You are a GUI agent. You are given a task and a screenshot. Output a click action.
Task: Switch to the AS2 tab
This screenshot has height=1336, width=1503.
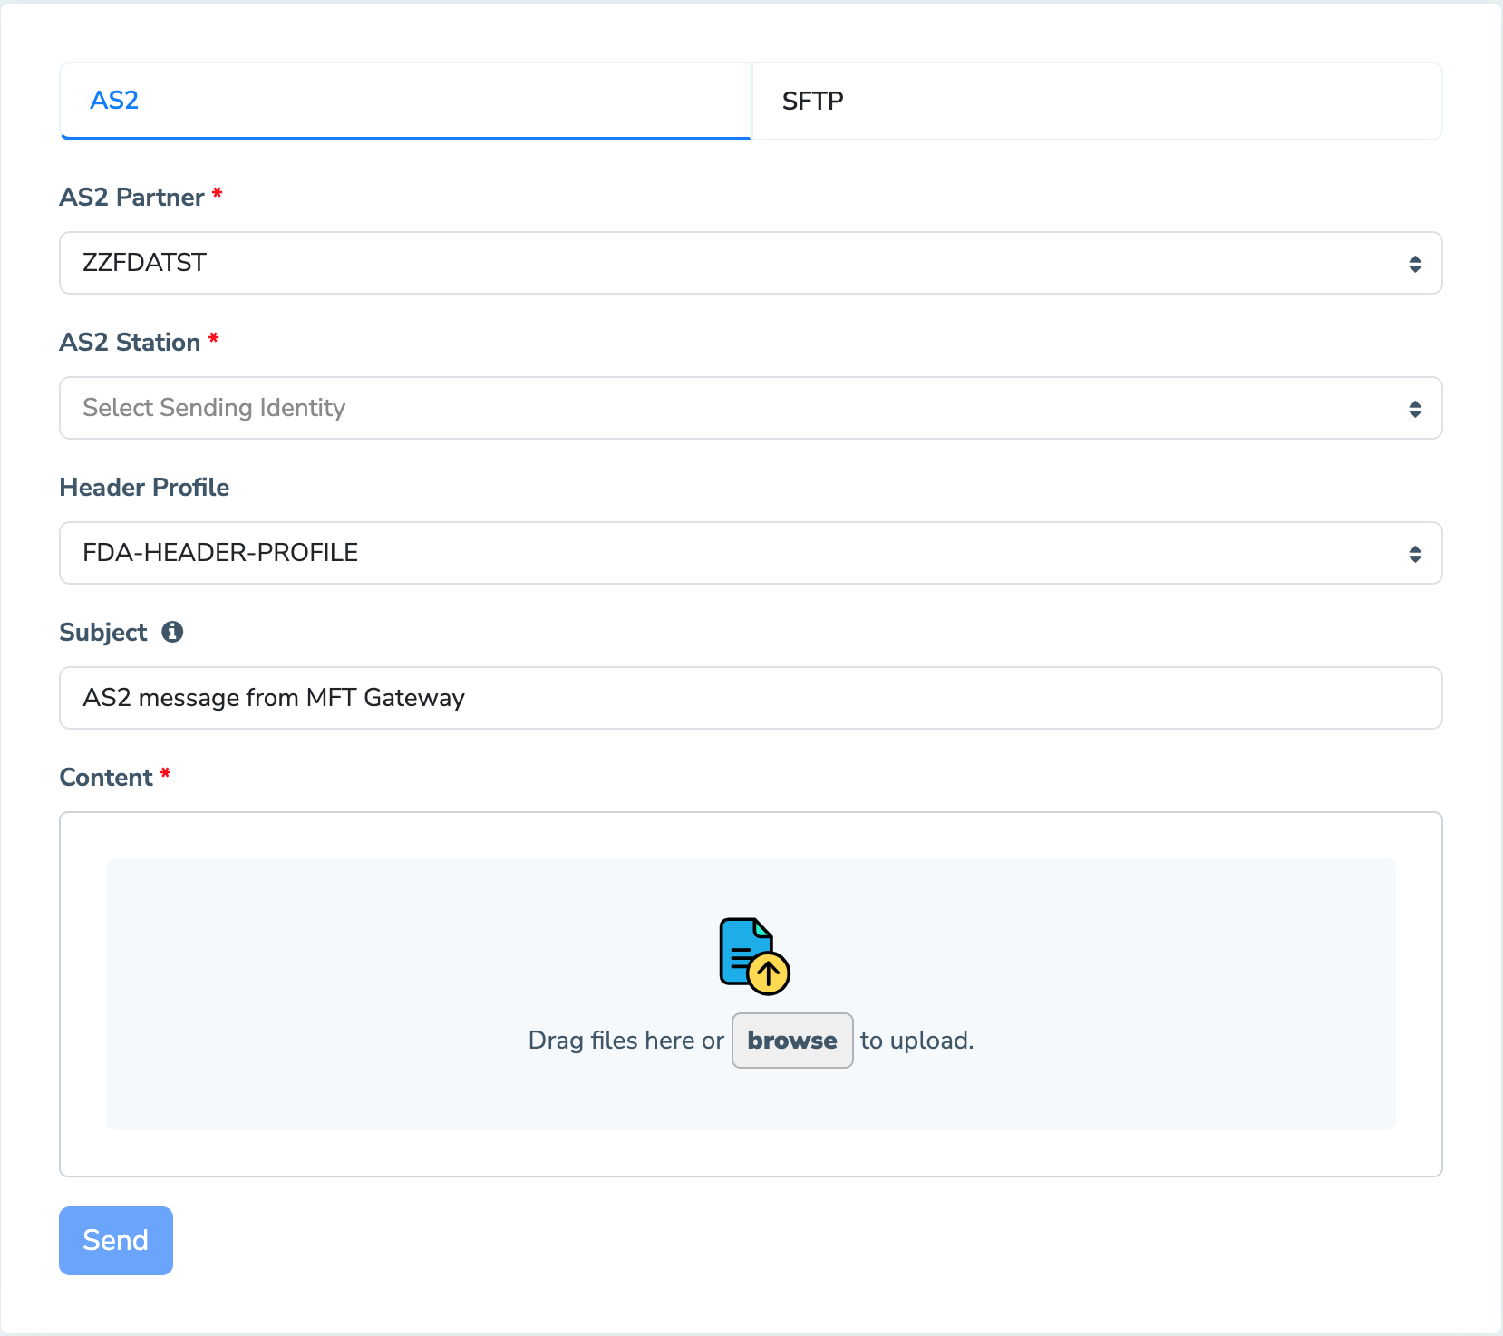(x=405, y=101)
